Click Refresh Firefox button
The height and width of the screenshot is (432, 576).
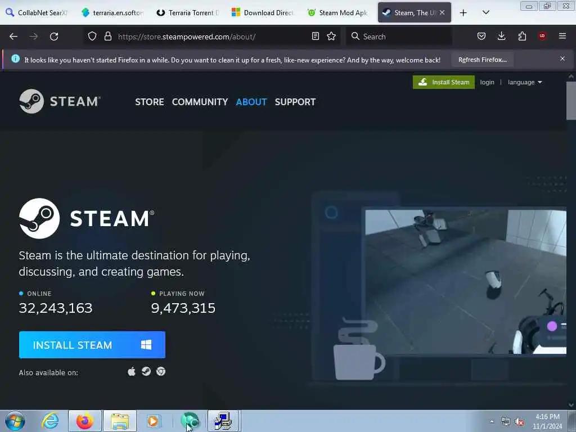pyautogui.click(x=482, y=60)
